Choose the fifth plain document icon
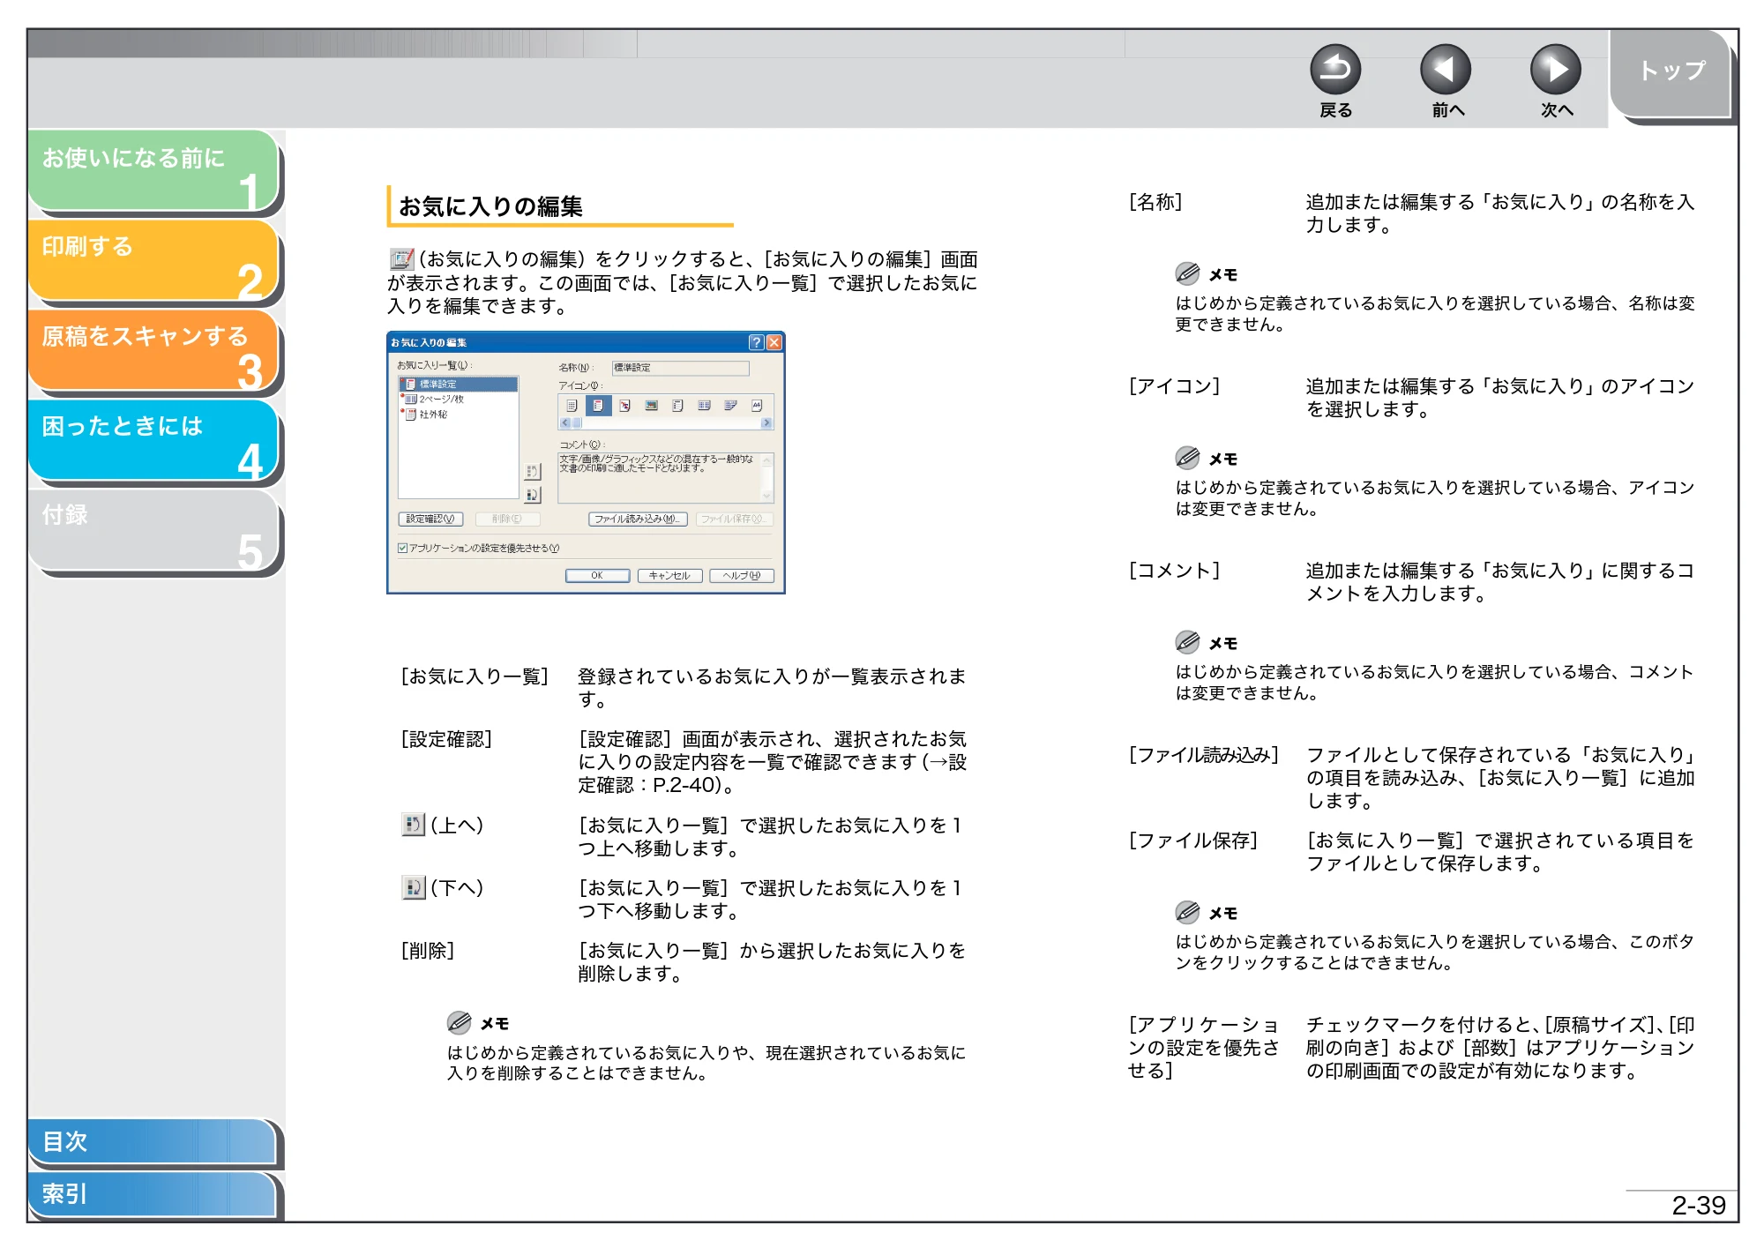Viewport: 1764px width, 1248px height. coord(677,406)
